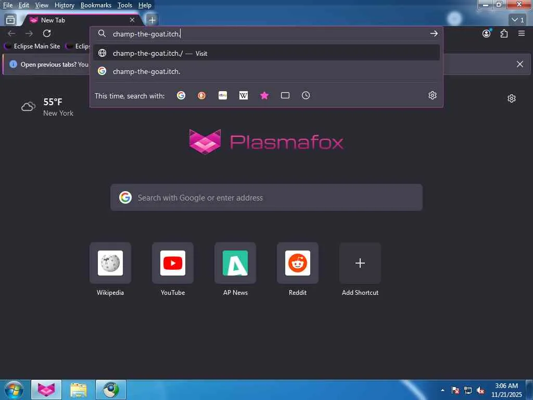Click the go arrow in the address bar

[x=434, y=33]
